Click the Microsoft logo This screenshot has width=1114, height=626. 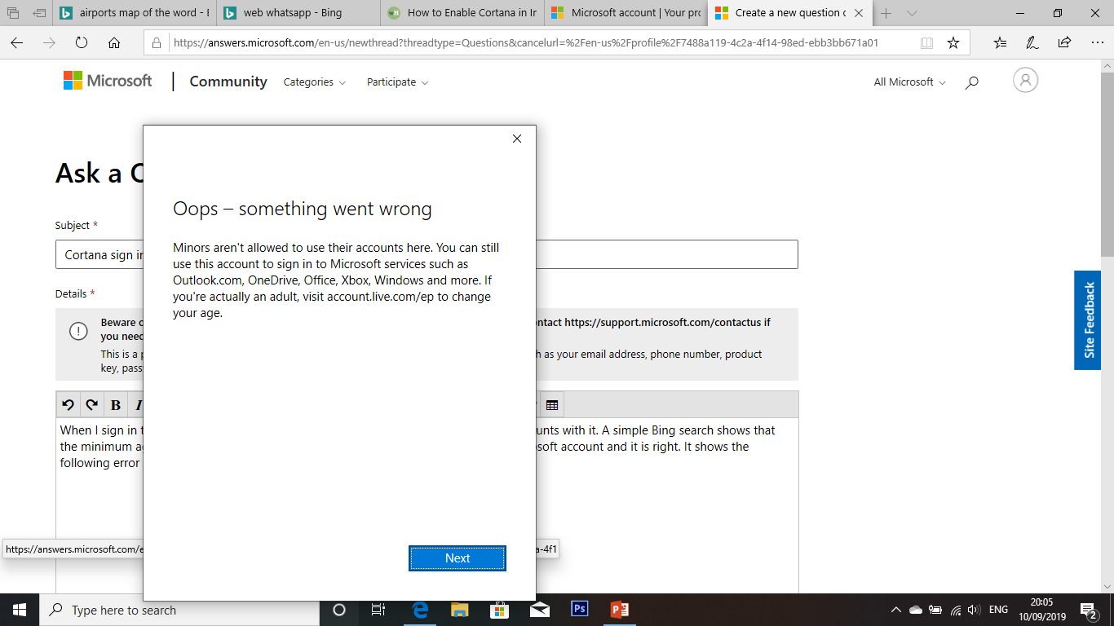tap(108, 81)
